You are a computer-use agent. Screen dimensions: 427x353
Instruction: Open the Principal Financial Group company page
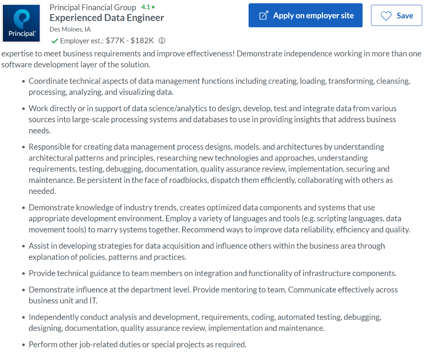pos(93,7)
